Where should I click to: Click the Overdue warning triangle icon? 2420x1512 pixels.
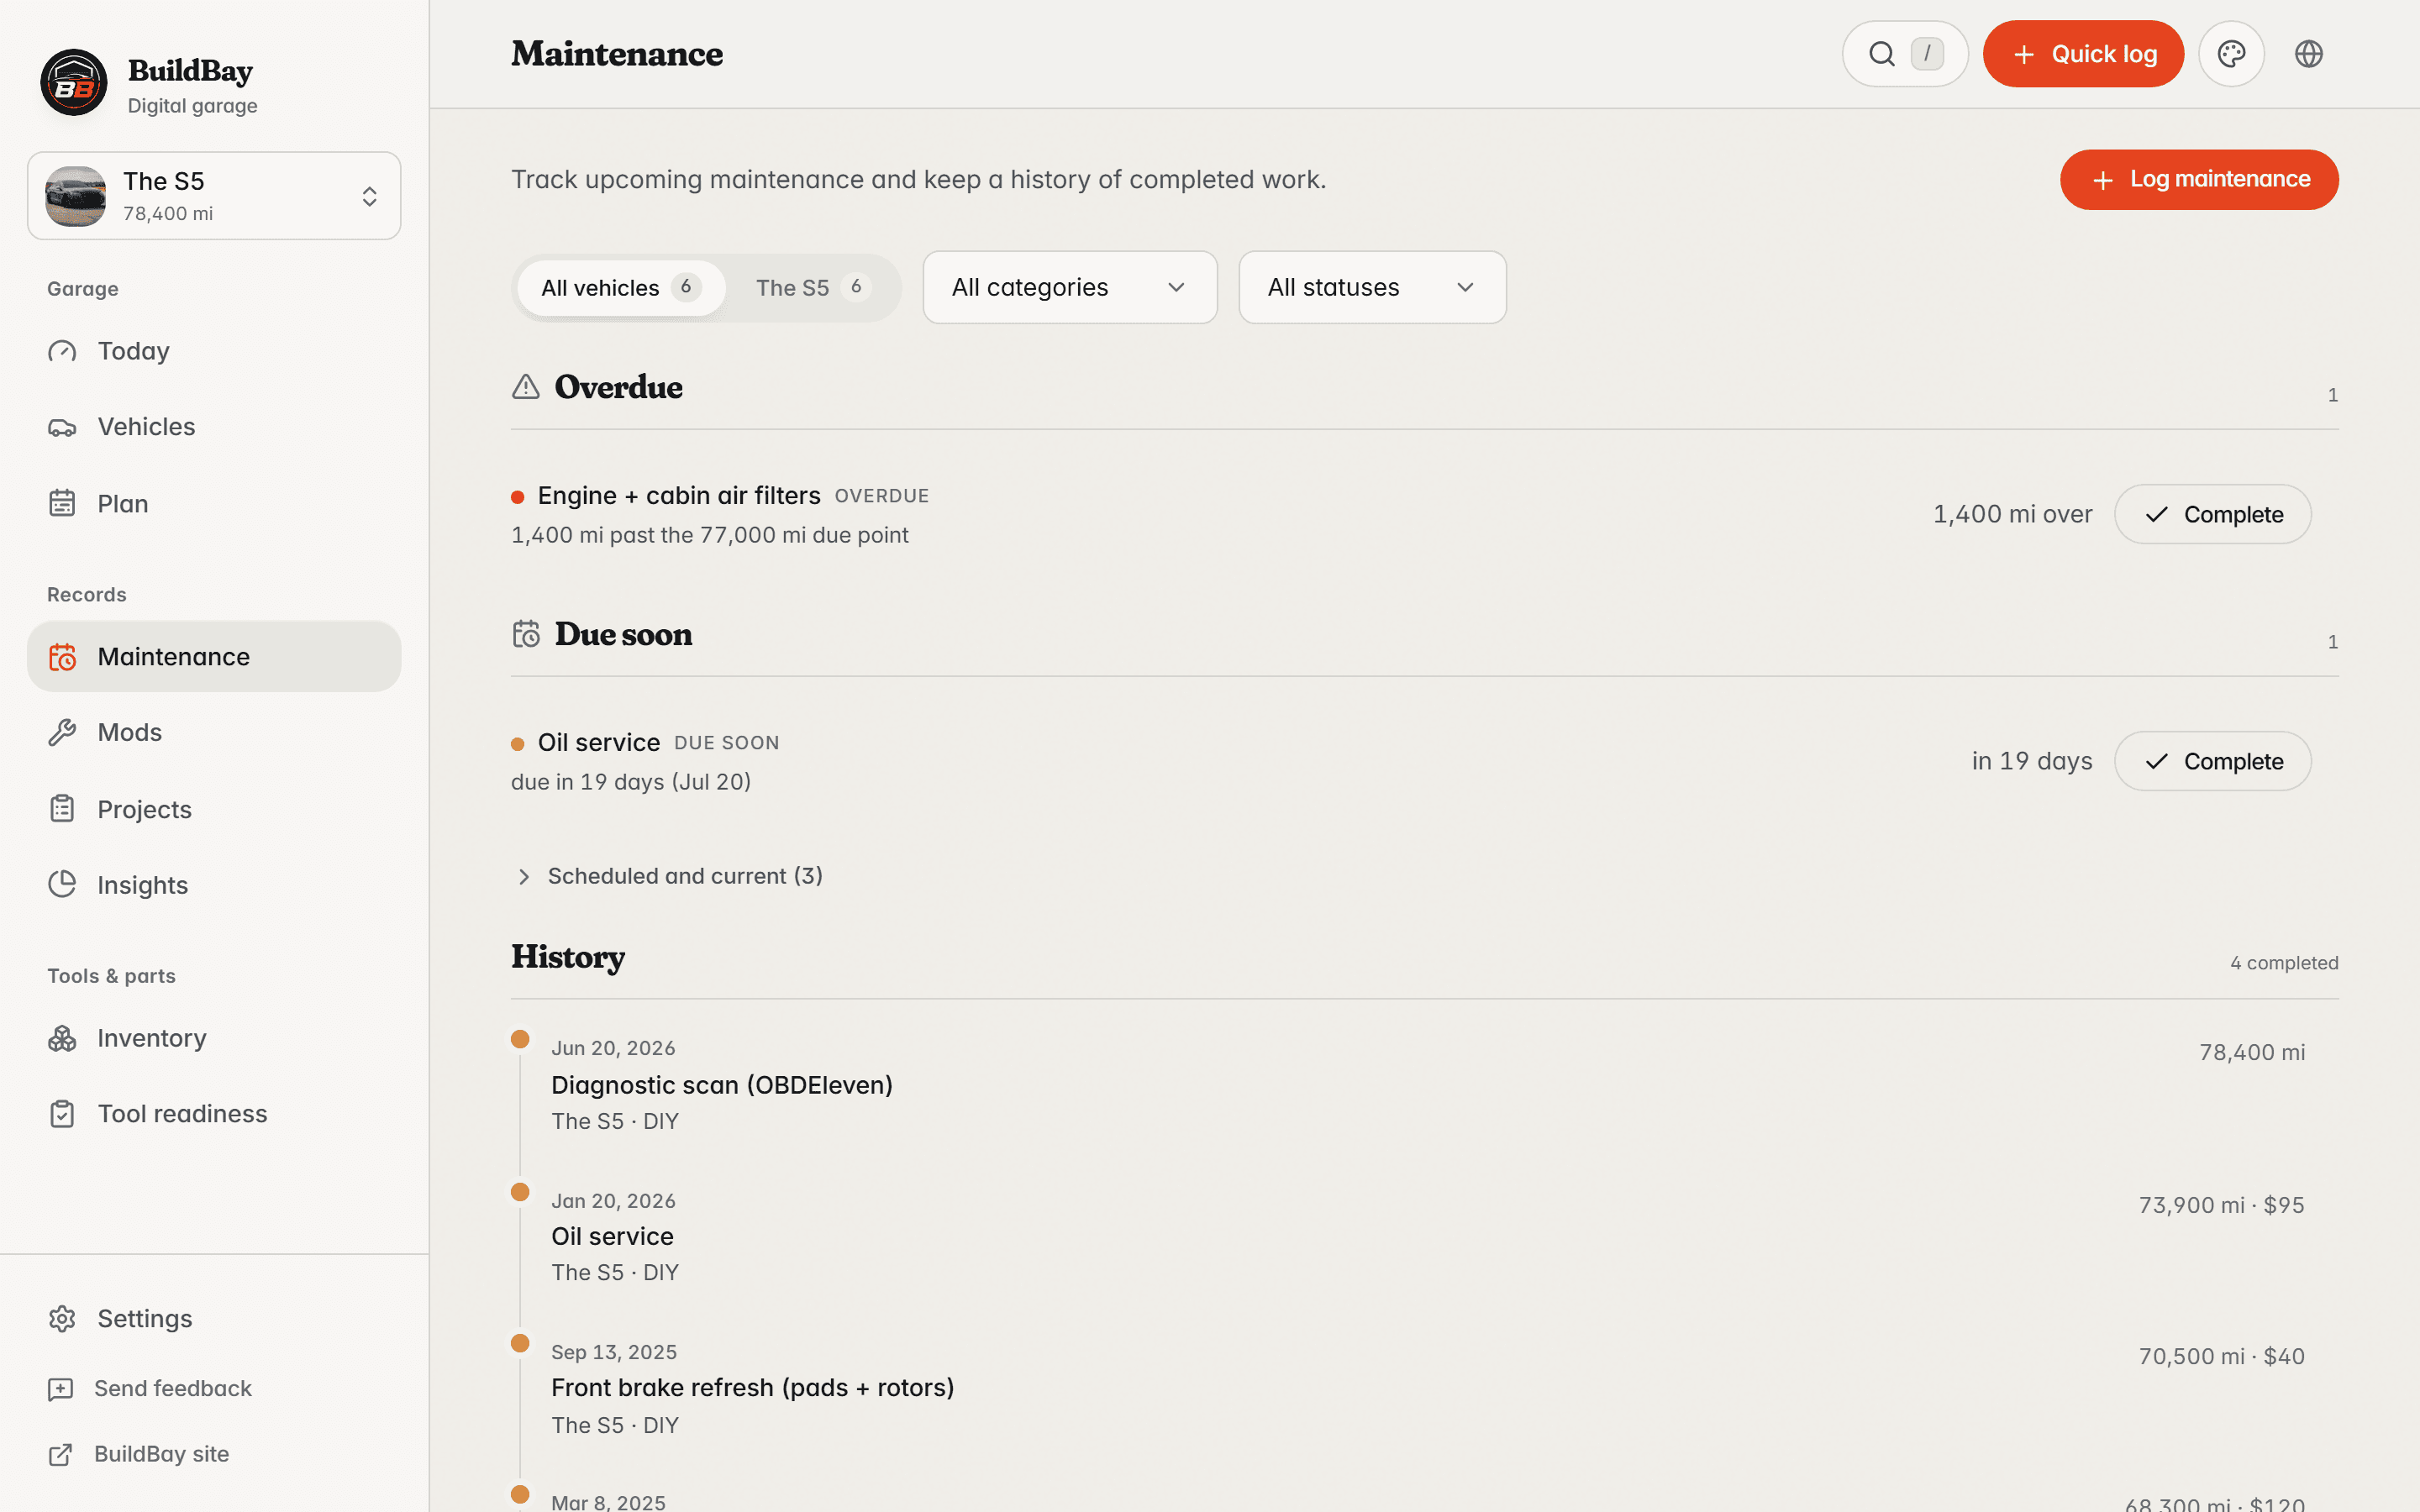(x=526, y=387)
